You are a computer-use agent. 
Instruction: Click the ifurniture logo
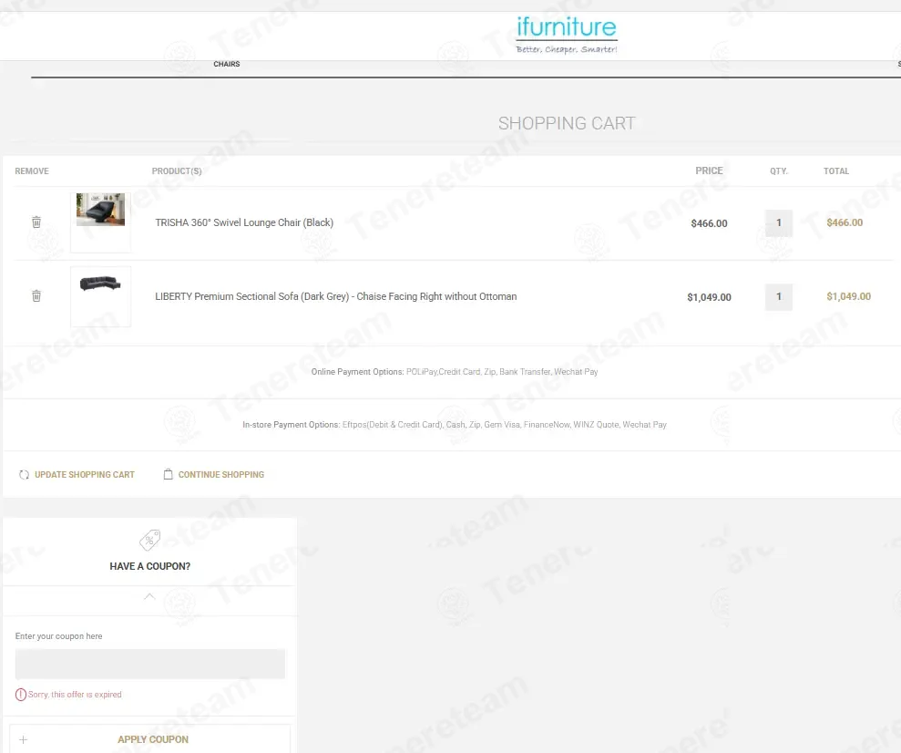[x=566, y=35]
